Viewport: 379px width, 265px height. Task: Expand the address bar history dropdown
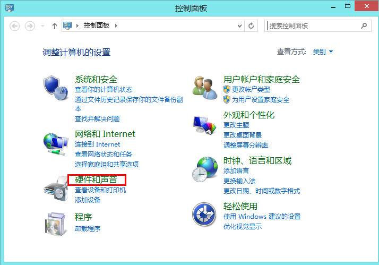239,26
